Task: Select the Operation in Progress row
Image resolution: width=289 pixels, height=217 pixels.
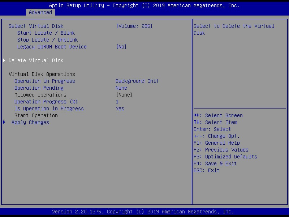Action: [44, 81]
